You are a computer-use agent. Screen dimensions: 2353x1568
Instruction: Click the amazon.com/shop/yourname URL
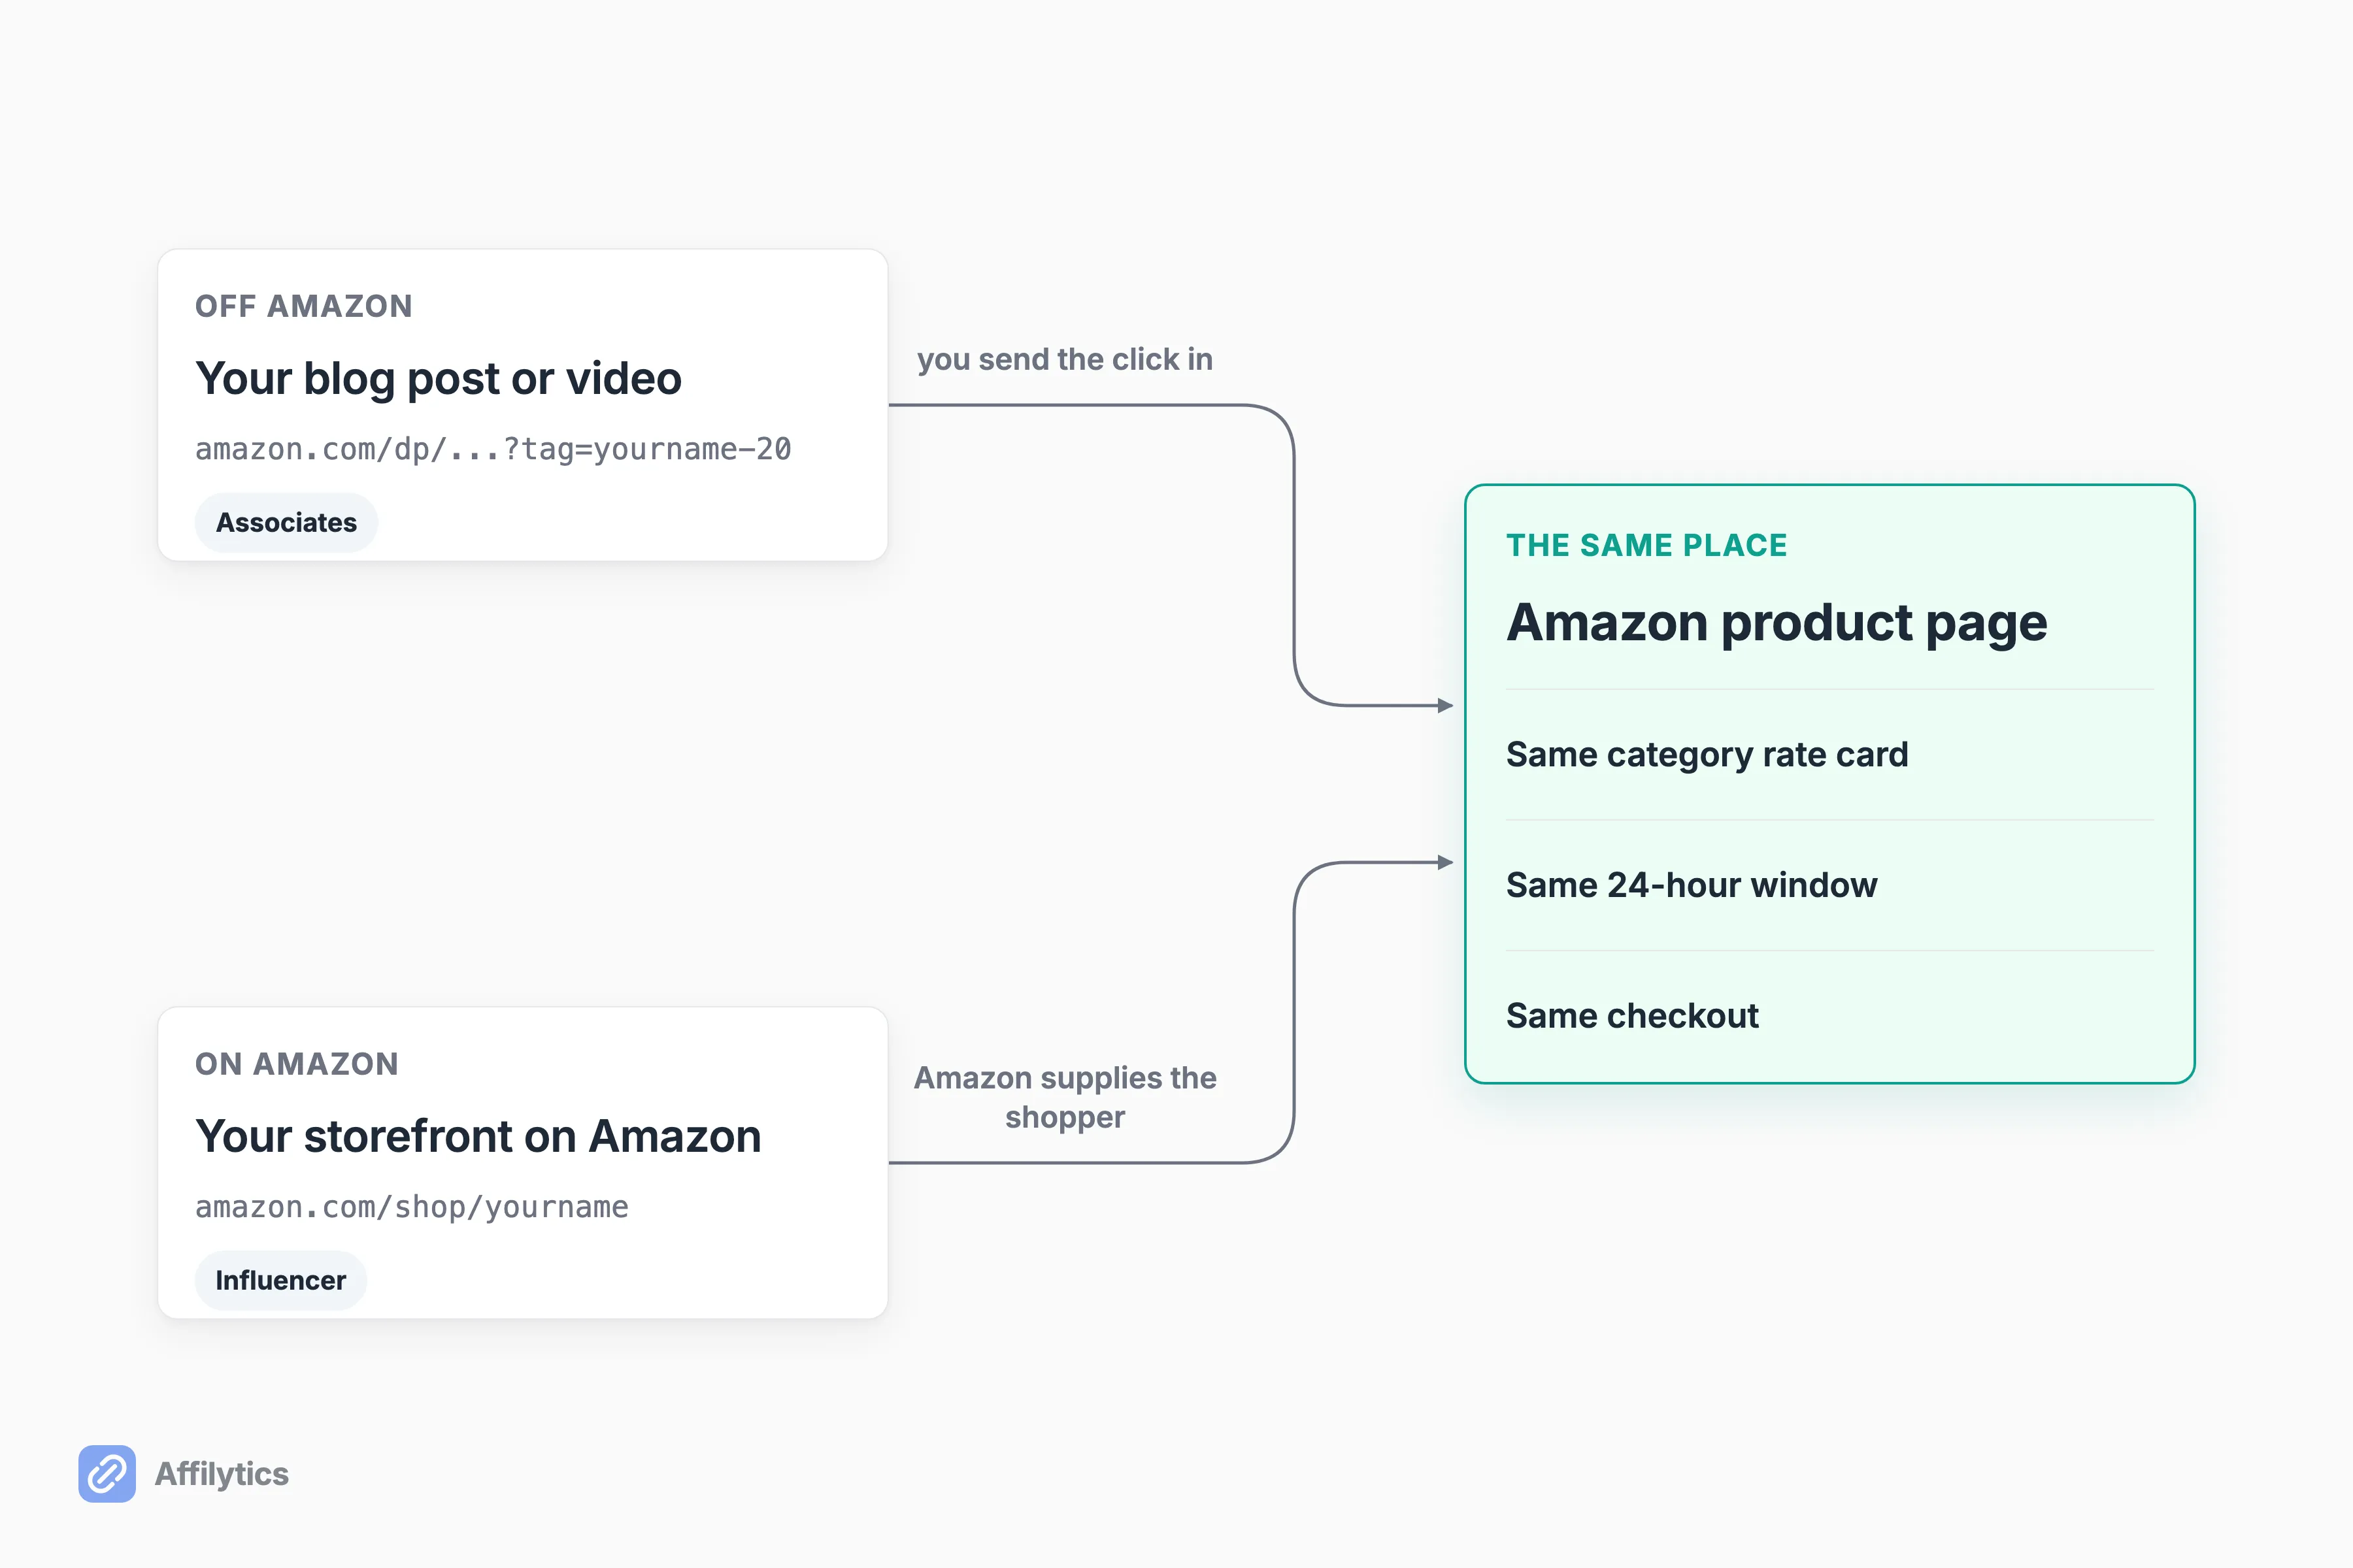(x=412, y=1207)
